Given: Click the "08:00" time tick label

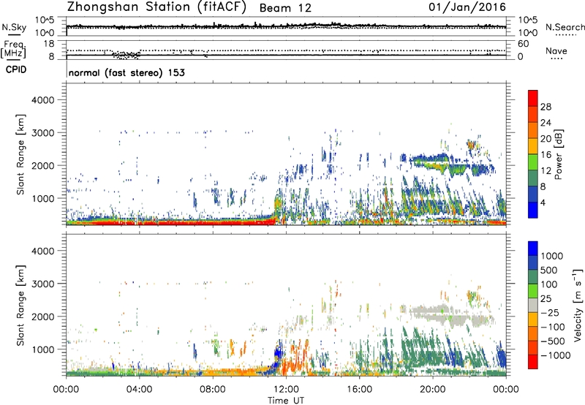Looking at the screenshot, I should 213,390.
